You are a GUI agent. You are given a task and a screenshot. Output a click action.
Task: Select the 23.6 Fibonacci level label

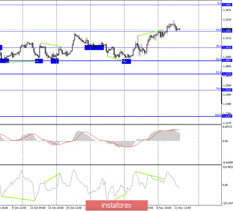(218, 30)
